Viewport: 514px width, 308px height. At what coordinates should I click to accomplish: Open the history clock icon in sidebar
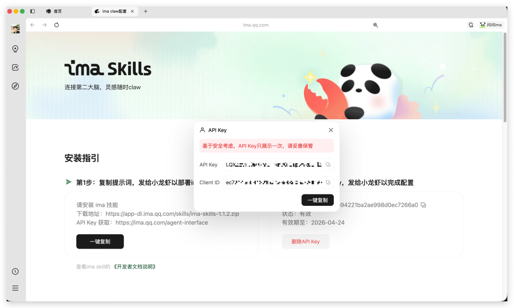(15, 271)
